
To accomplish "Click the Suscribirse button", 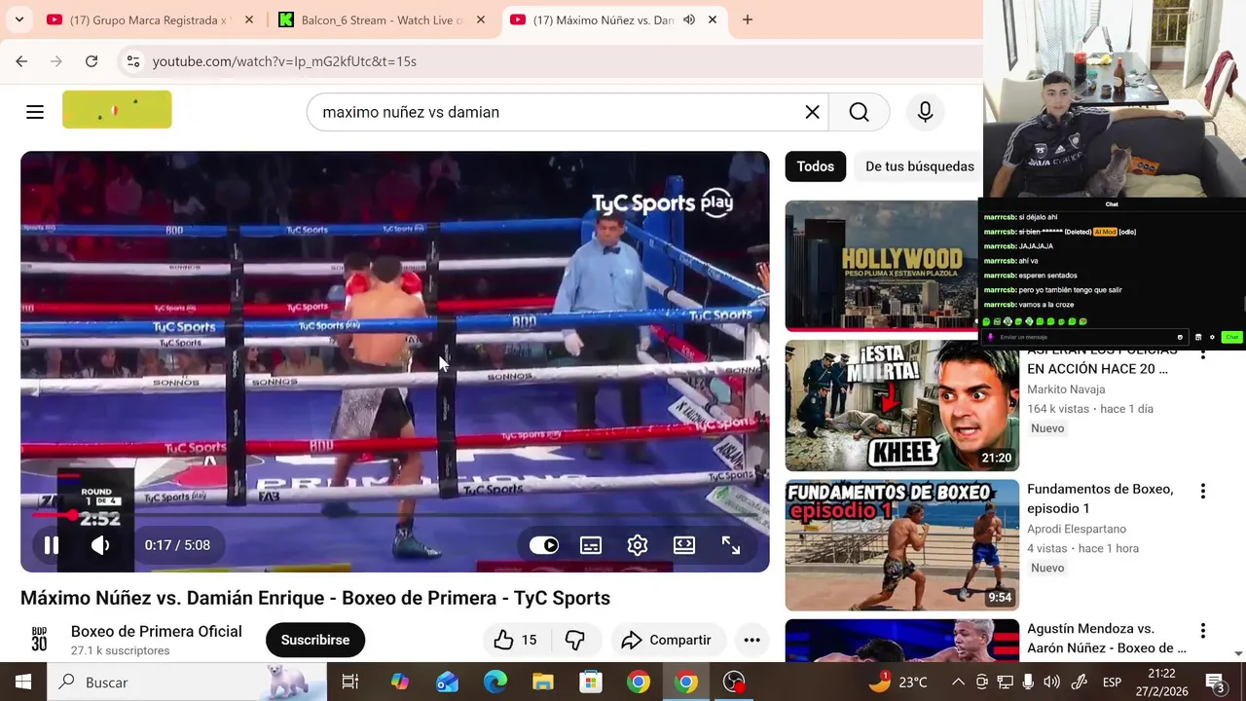I will (315, 640).
